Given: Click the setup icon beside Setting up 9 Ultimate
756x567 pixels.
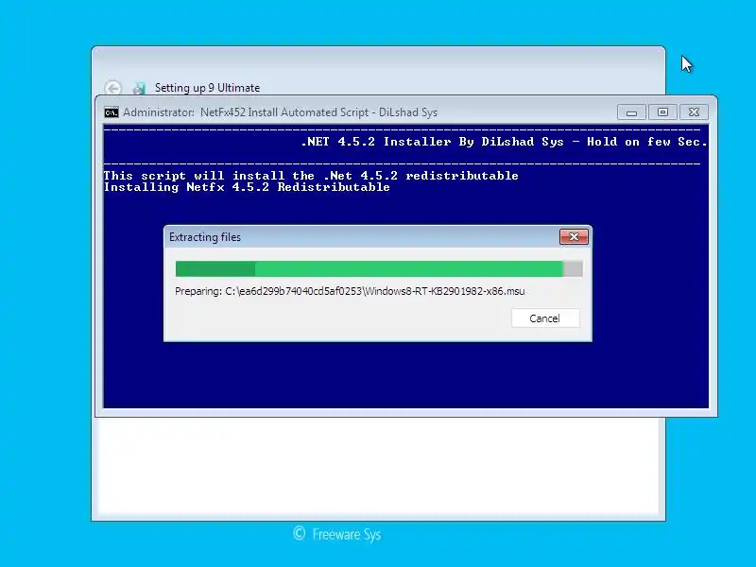Looking at the screenshot, I should [139, 88].
